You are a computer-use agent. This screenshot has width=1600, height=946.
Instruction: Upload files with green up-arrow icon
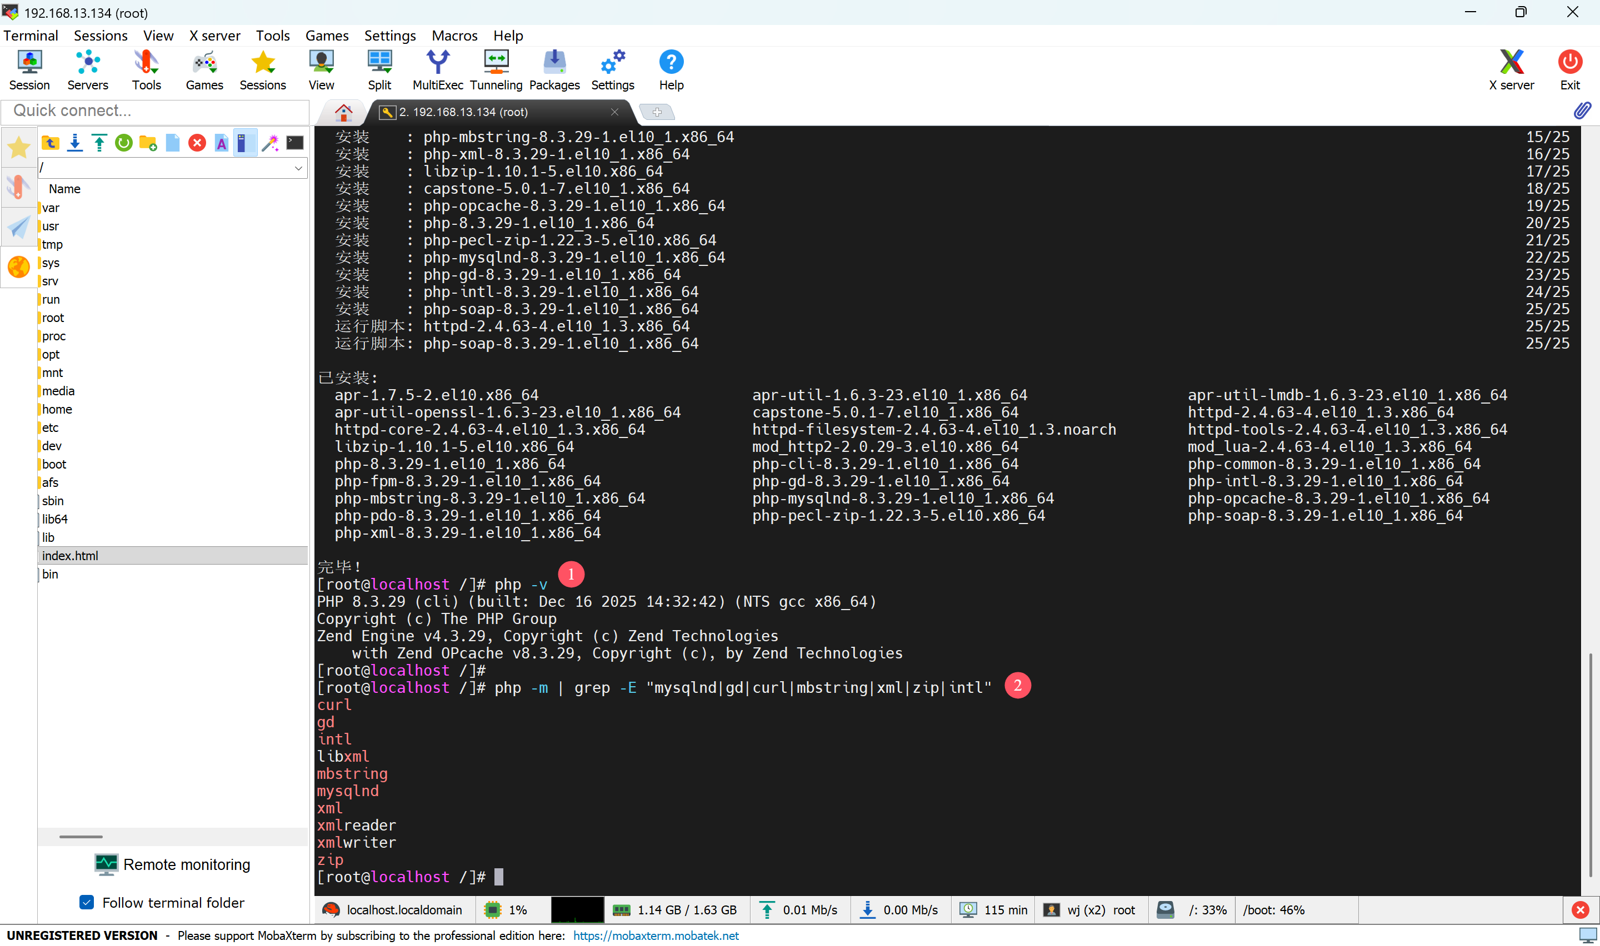coord(99,143)
